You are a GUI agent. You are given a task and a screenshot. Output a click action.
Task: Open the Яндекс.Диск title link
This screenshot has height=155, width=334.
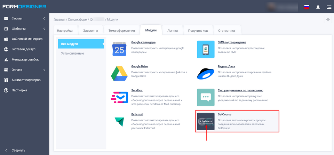click(226, 66)
